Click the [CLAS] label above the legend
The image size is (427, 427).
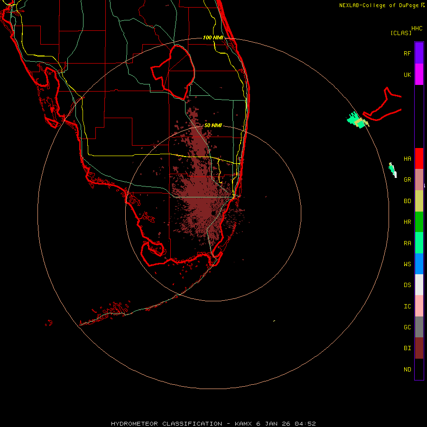pos(401,33)
